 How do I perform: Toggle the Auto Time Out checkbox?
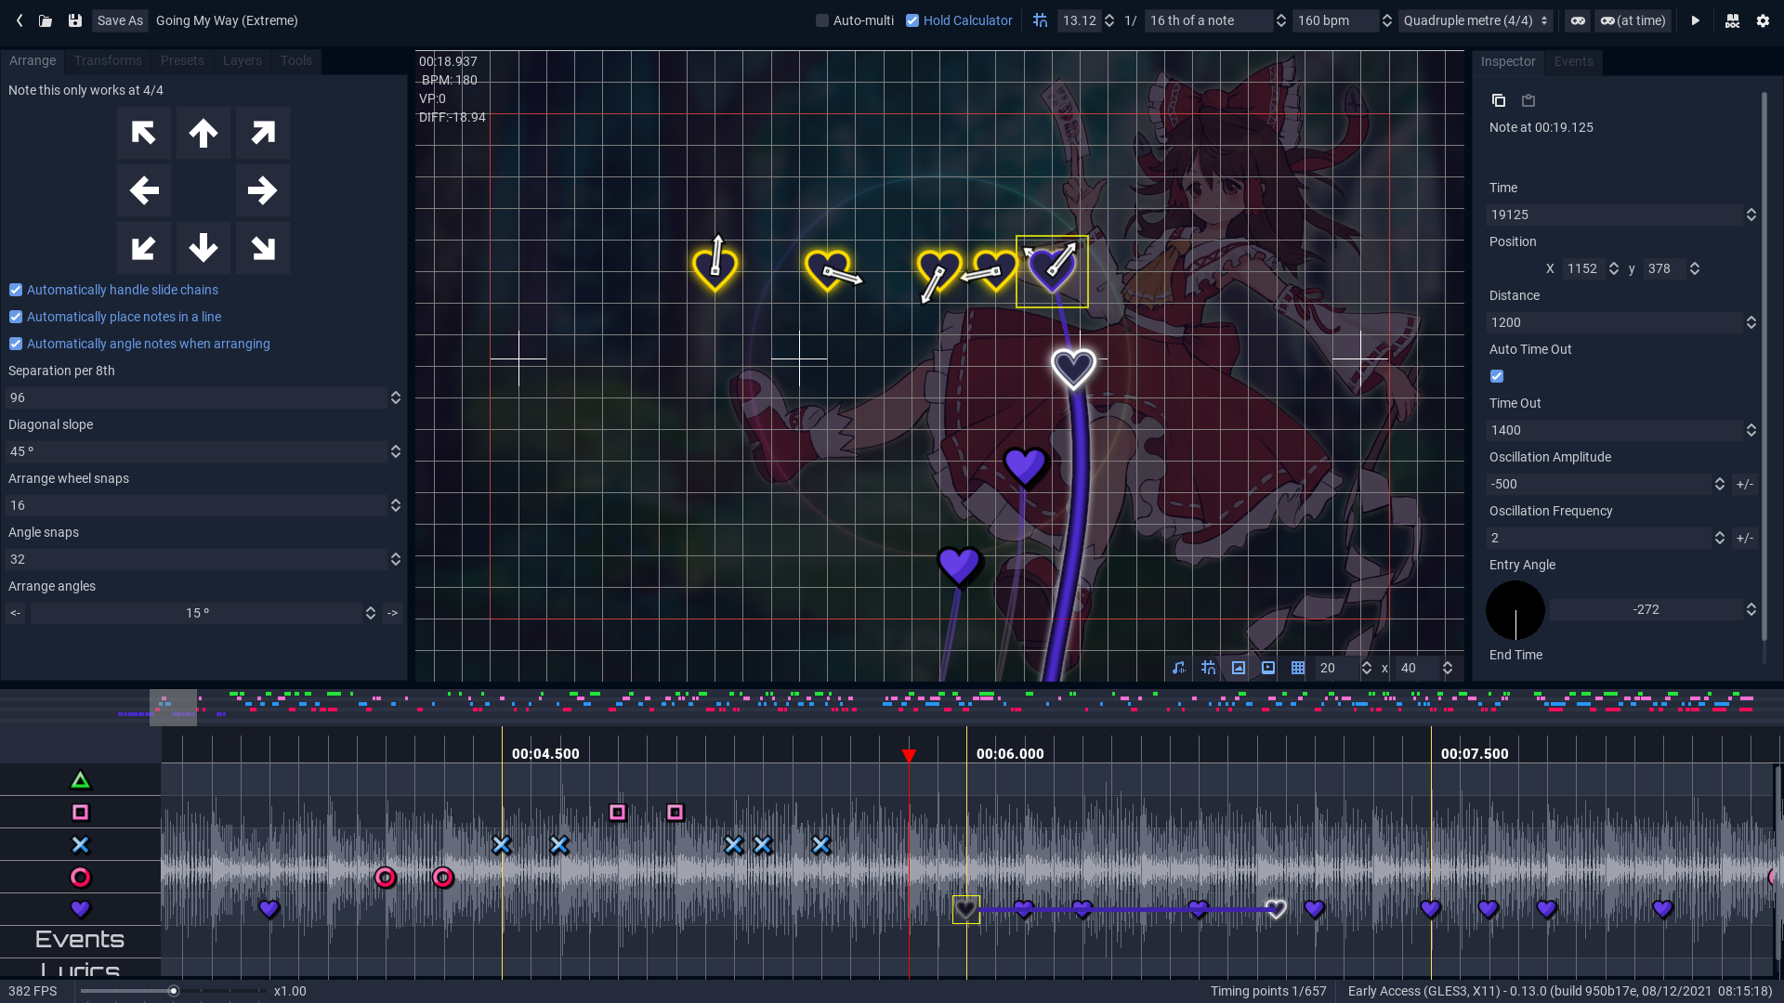(x=1497, y=376)
